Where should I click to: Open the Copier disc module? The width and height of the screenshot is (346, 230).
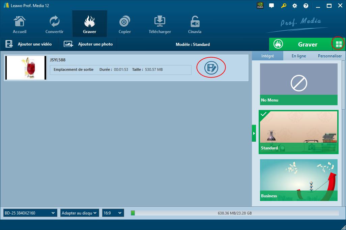(124, 24)
